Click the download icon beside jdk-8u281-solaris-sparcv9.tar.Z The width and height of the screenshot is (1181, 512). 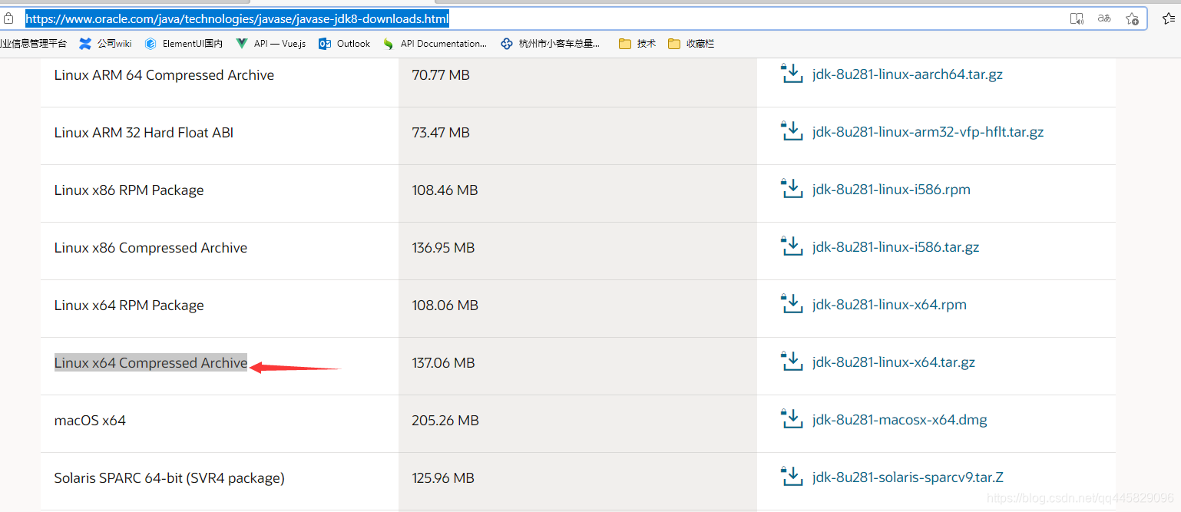pos(792,476)
